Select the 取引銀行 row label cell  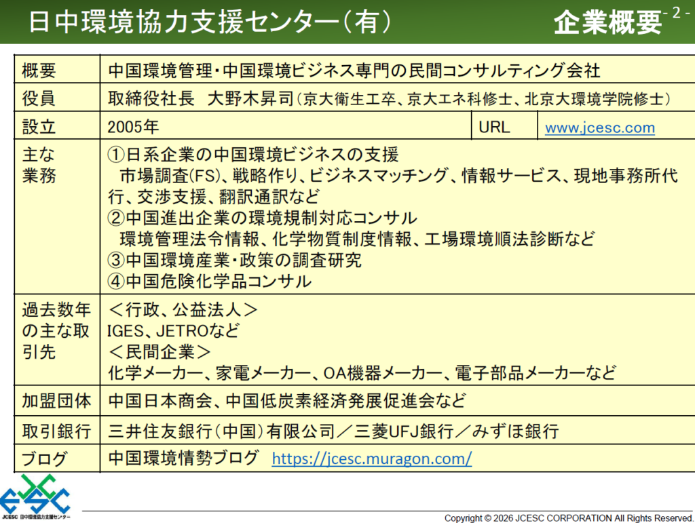coord(56,430)
